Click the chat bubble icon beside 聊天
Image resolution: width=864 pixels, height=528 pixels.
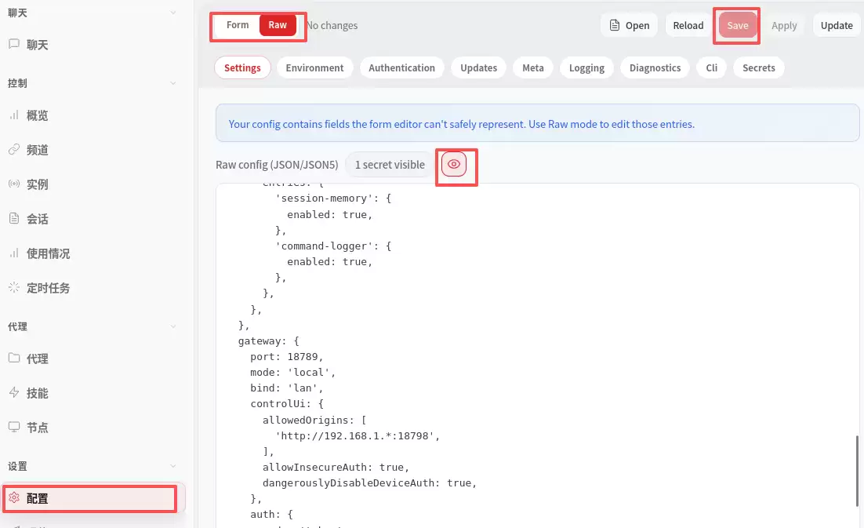coord(14,45)
